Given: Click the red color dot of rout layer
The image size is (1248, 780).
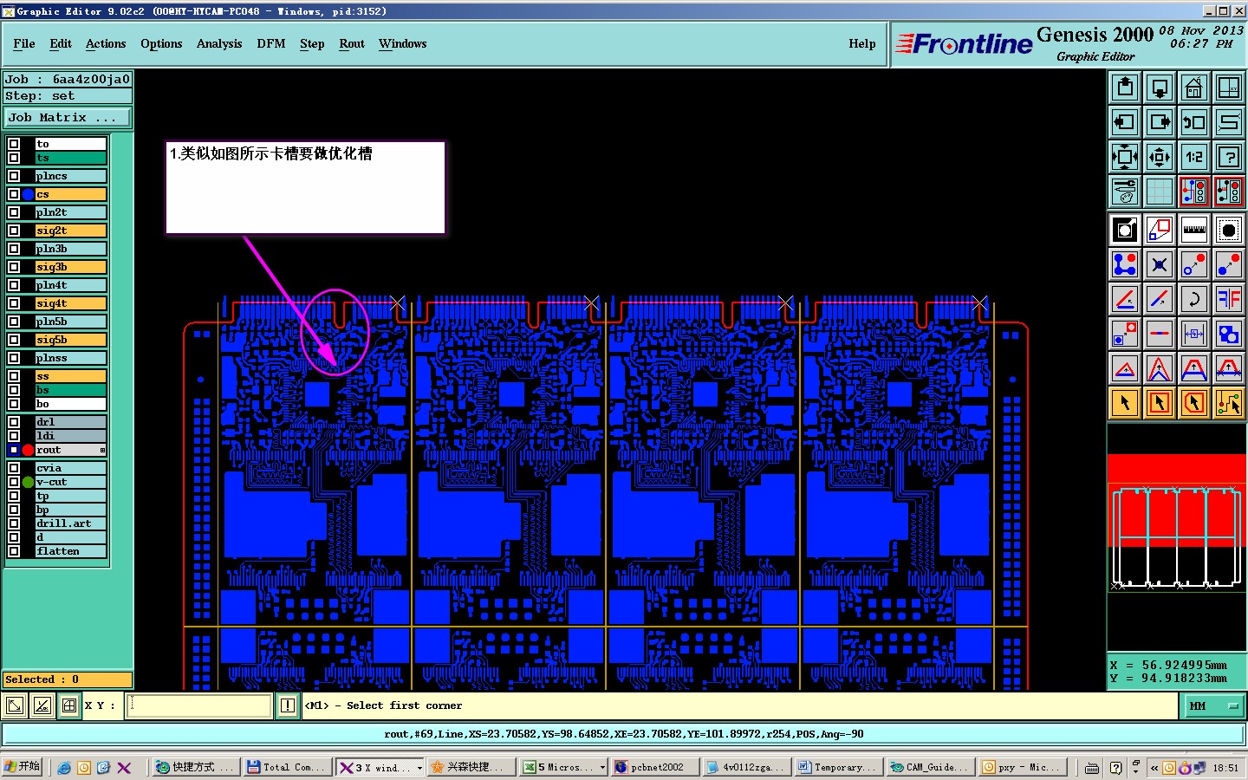Looking at the screenshot, I should click(x=28, y=450).
